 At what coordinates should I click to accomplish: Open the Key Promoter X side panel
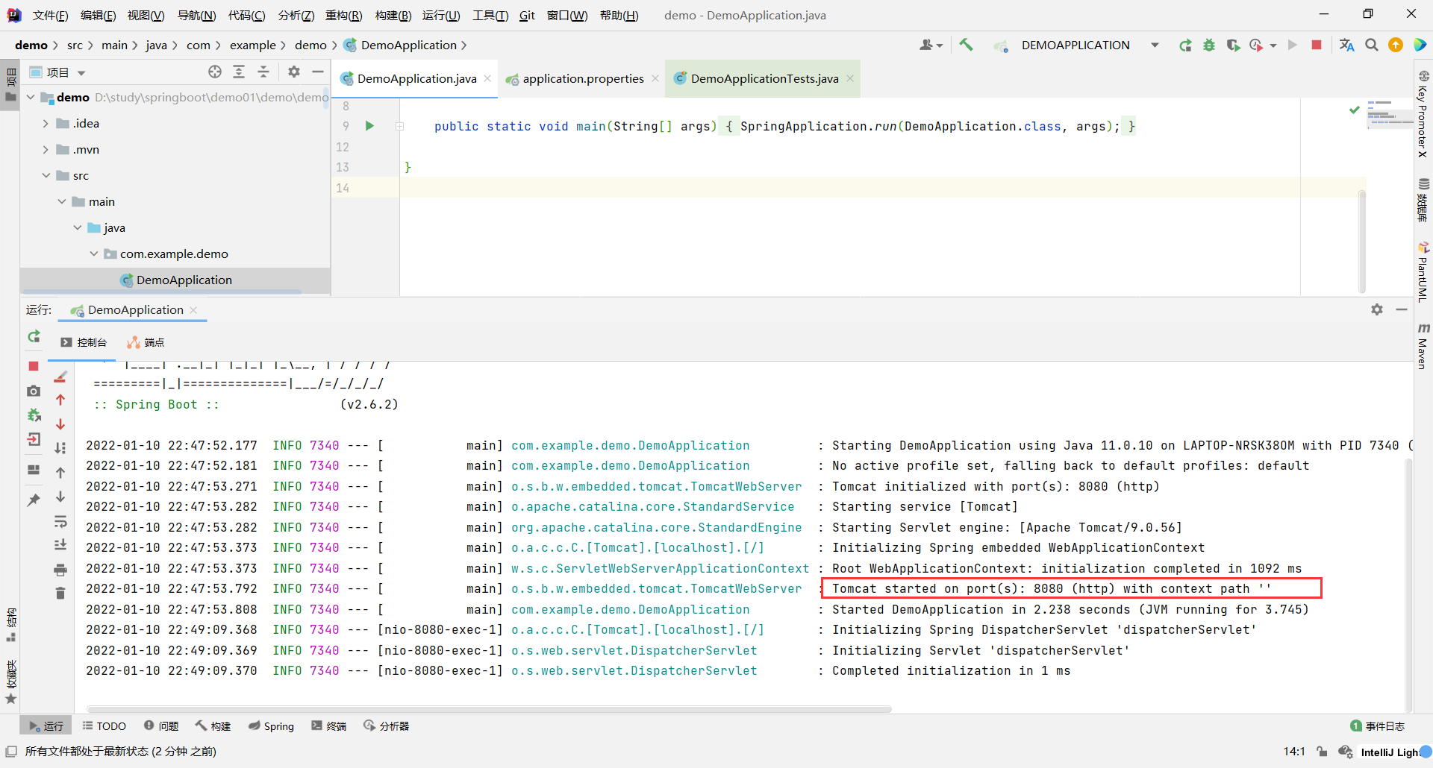tap(1423, 113)
